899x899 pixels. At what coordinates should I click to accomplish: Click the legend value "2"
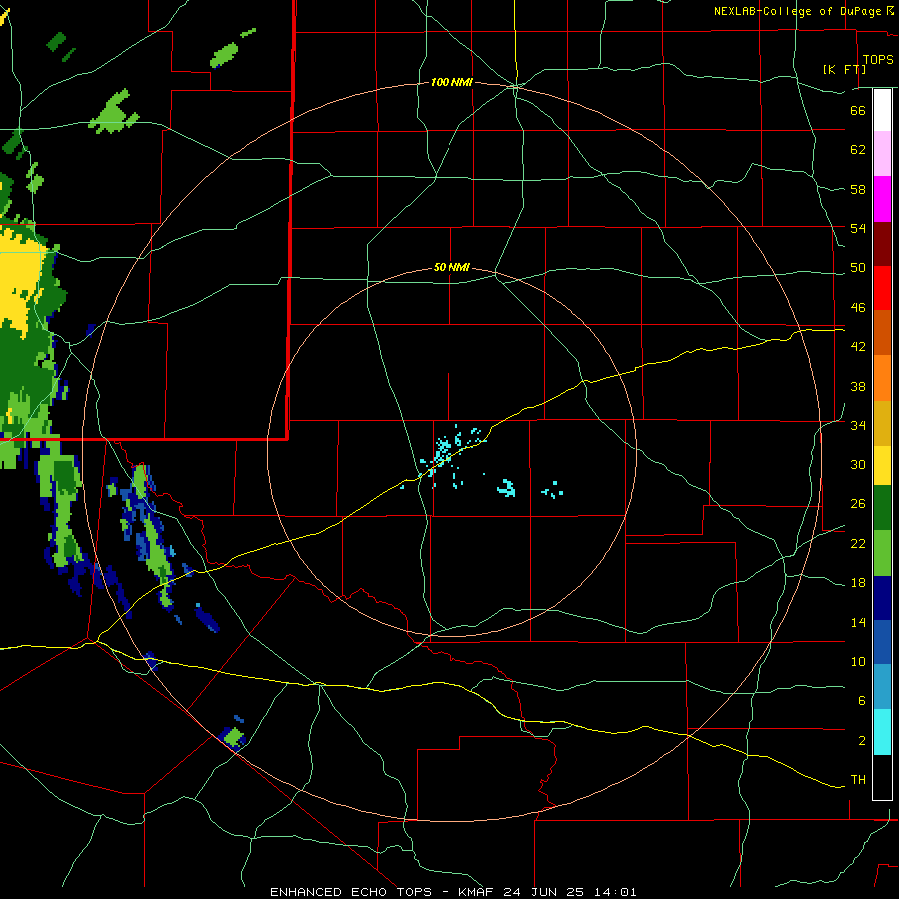[861, 741]
